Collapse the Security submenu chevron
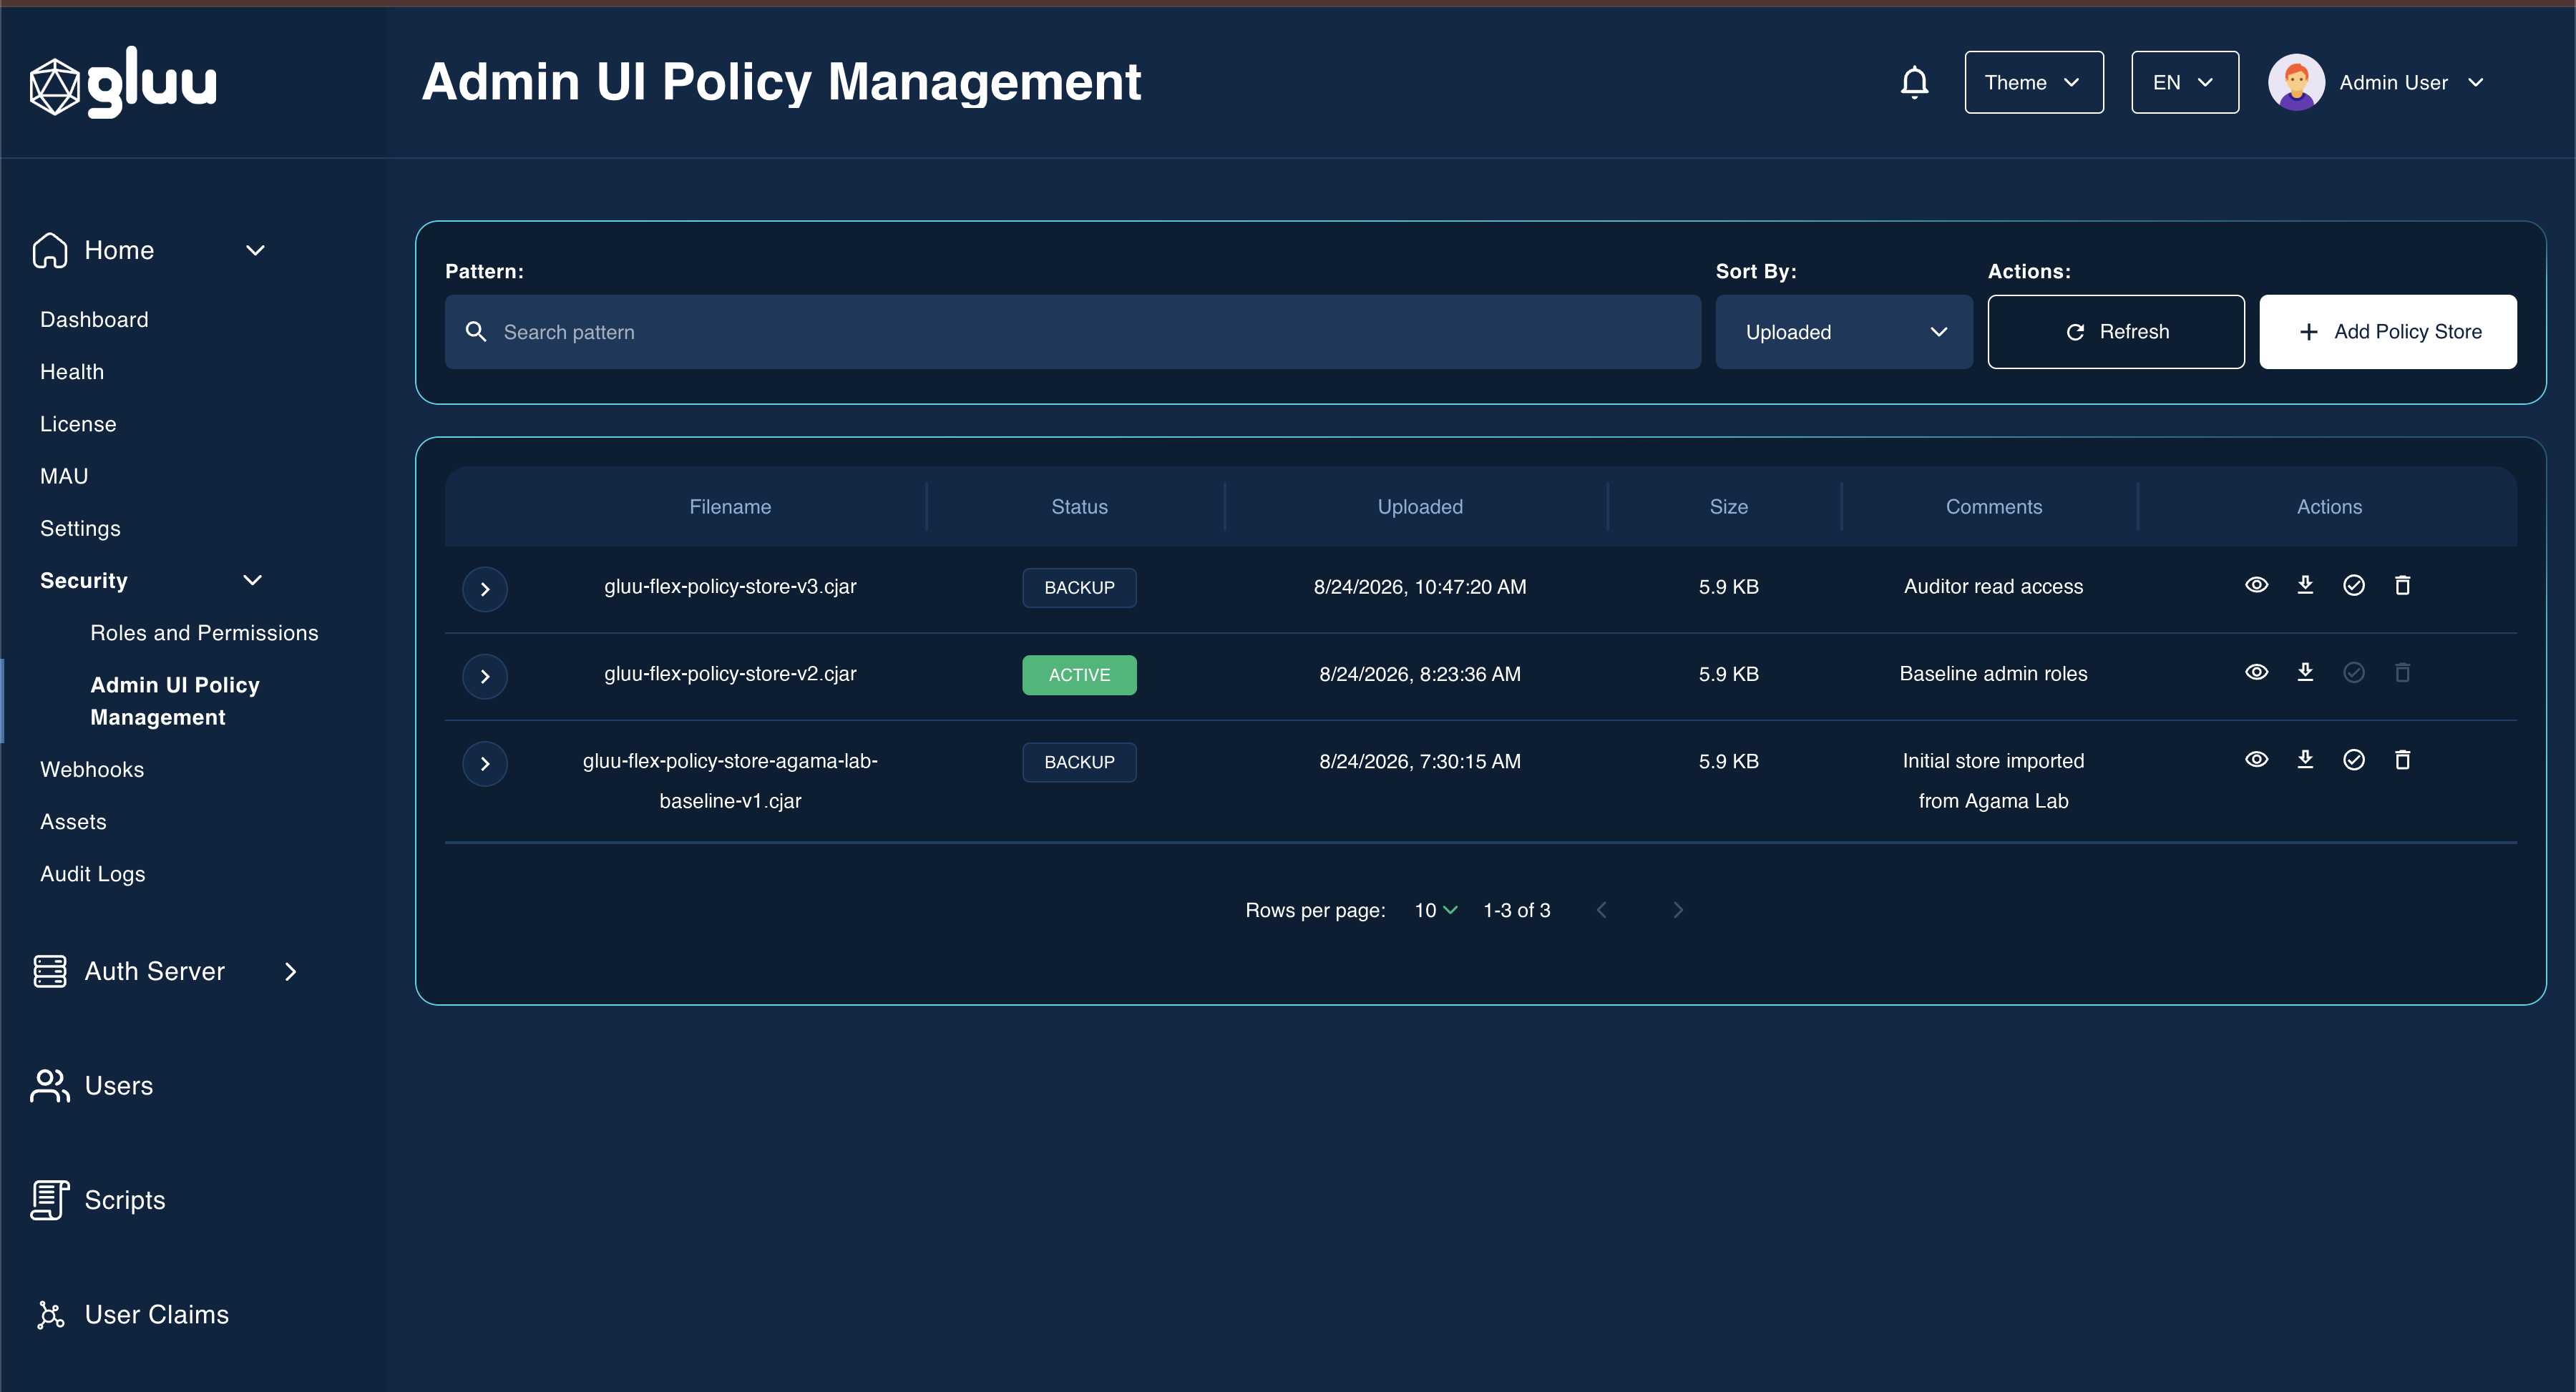This screenshot has width=2576, height=1392. [x=252, y=580]
